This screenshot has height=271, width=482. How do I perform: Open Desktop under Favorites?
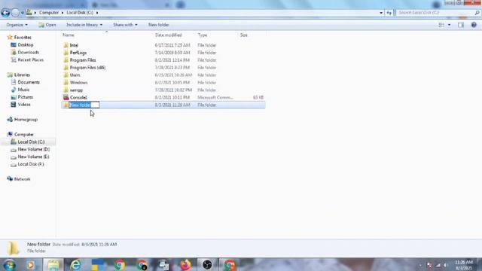point(25,45)
